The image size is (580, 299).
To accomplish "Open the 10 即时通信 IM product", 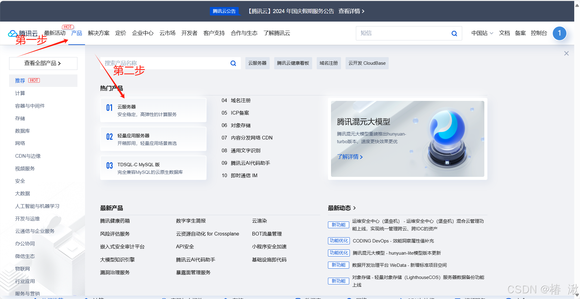I will (x=239, y=176).
